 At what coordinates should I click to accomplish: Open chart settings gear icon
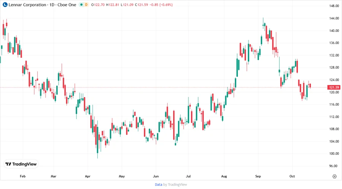click(x=334, y=176)
